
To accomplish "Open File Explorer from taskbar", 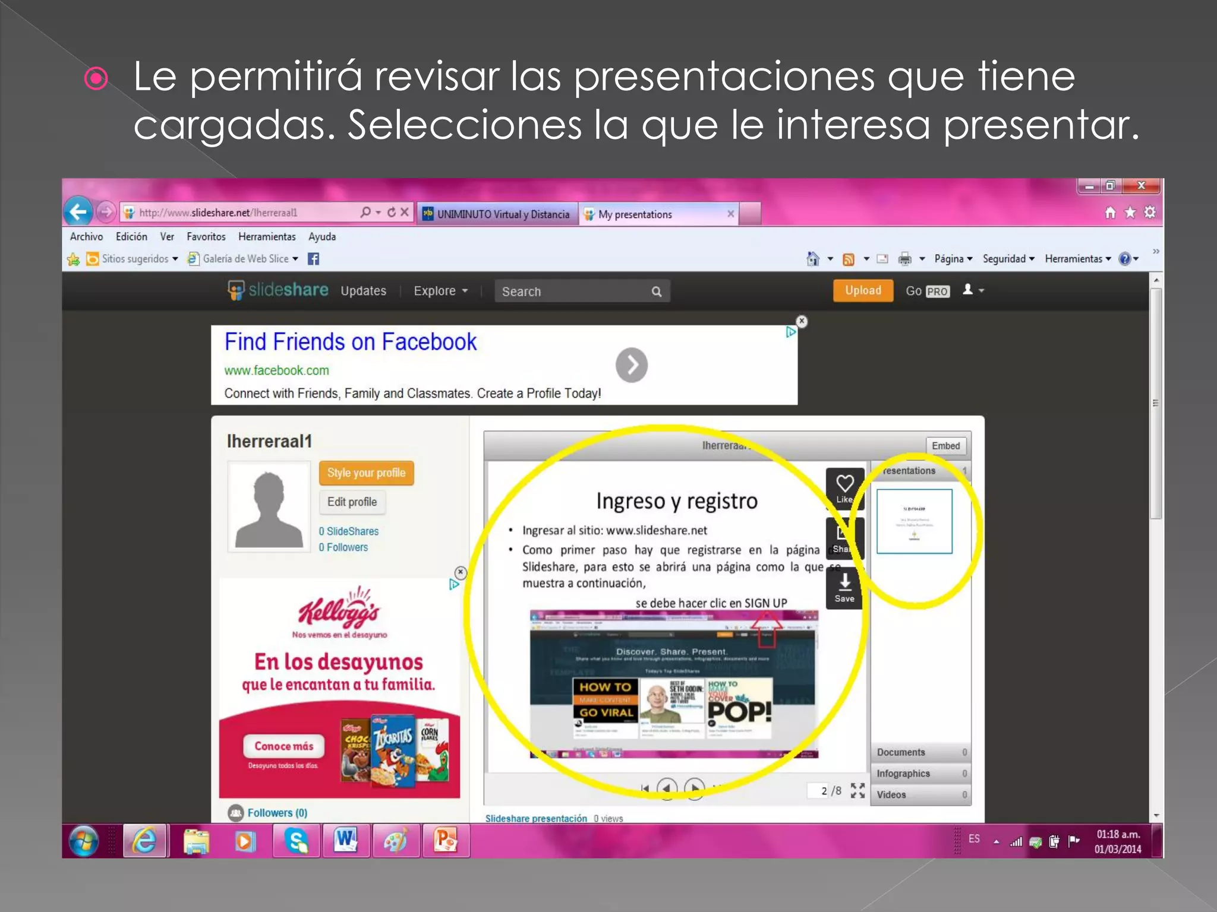I will (x=196, y=841).
